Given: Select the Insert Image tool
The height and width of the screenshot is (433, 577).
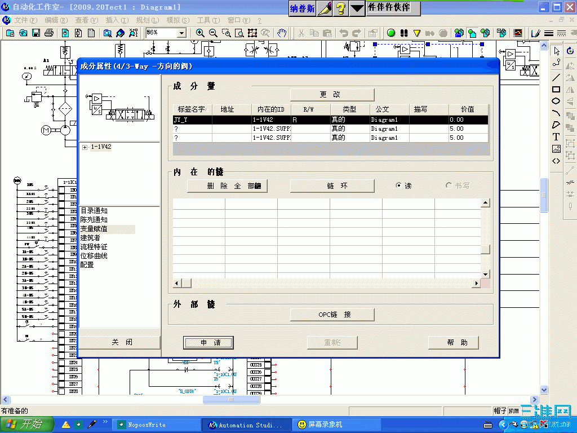Looking at the screenshot, I should click(556, 149).
